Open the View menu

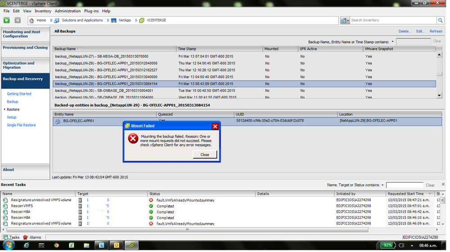(27, 11)
